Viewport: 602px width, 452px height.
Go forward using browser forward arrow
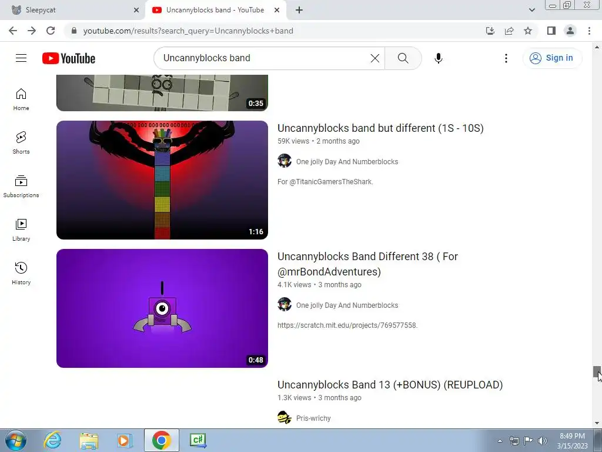tap(32, 31)
